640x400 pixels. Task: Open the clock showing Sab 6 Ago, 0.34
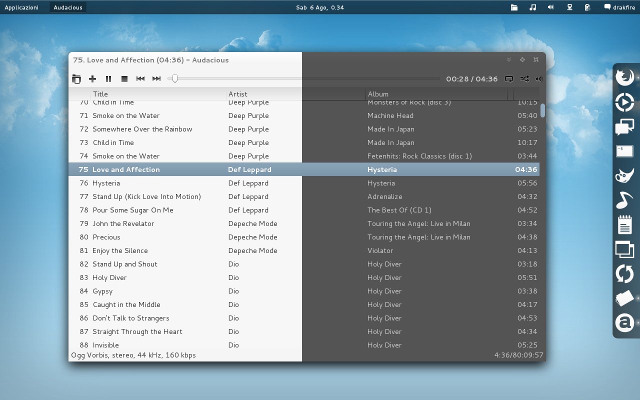(x=320, y=7)
